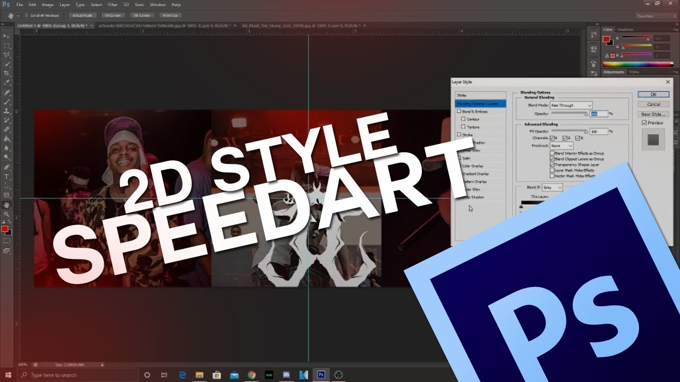This screenshot has height=382, width=680.
Task: Click the Opacity percentage input field
Action: pyautogui.click(x=599, y=114)
